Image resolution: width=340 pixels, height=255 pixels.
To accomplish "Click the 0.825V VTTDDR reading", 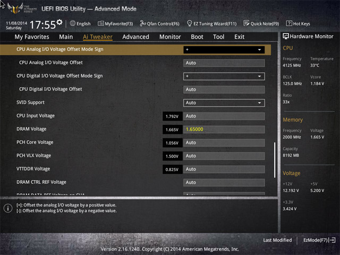I will pyautogui.click(x=172, y=169).
